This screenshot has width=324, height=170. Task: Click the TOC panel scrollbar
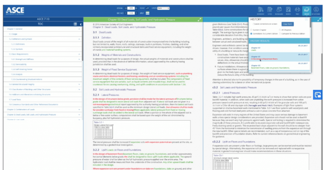[x=82, y=44]
